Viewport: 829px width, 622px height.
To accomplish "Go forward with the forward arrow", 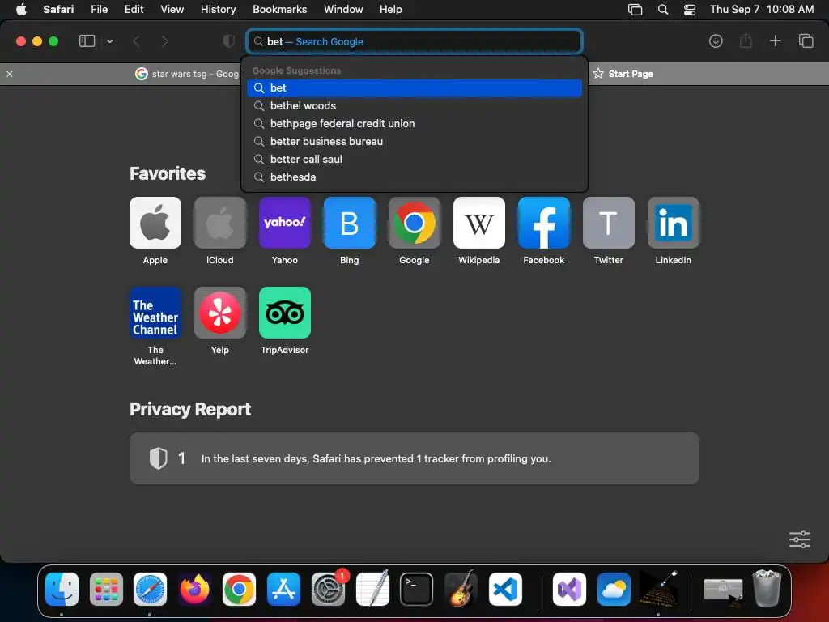I will tap(164, 41).
